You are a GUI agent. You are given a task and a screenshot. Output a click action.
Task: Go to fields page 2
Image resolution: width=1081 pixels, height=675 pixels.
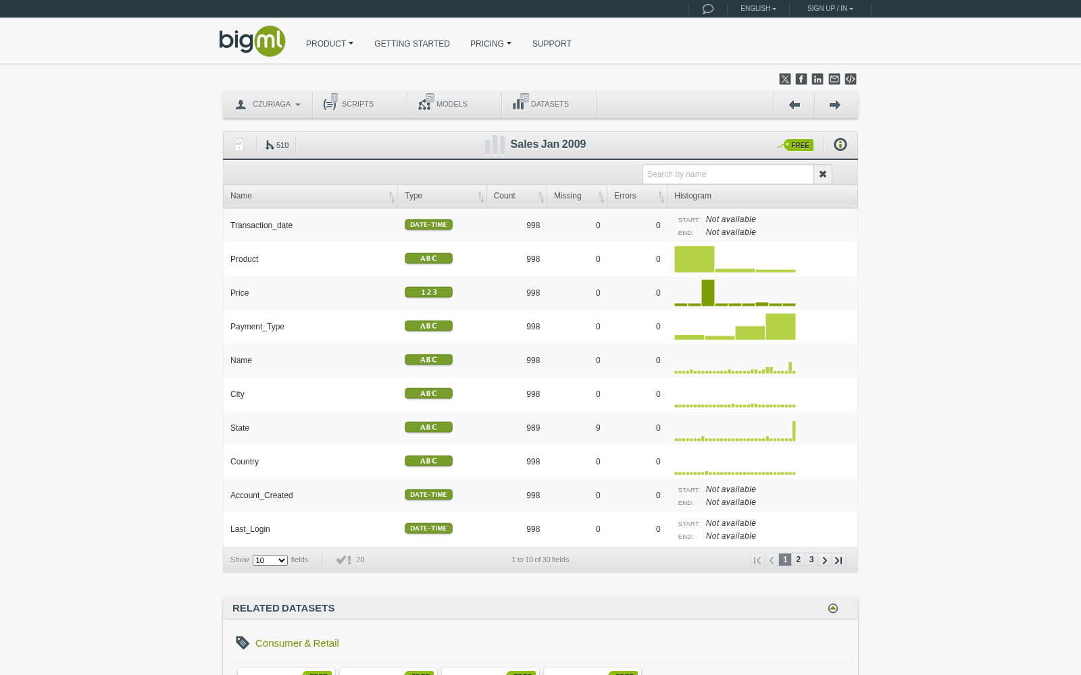[799, 560]
